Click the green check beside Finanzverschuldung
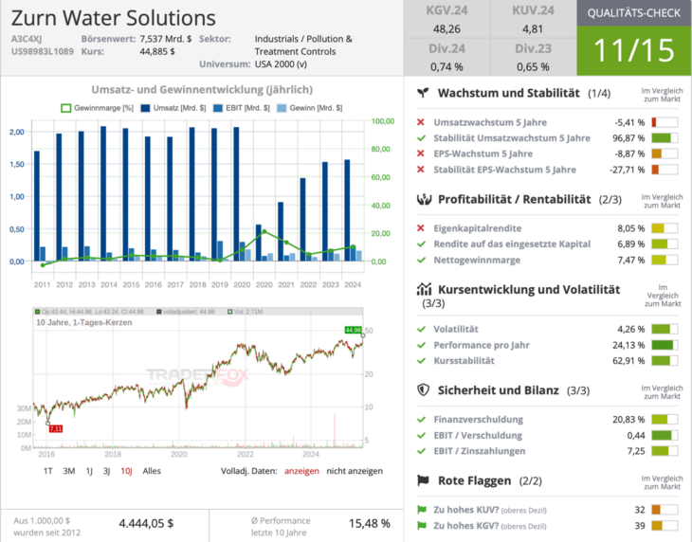 pyautogui.click(x=421, y=420)
